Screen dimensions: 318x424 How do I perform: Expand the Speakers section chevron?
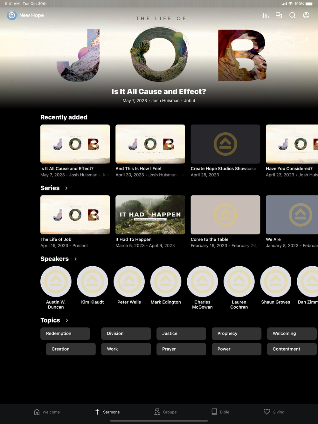click(x=75, y=259)
